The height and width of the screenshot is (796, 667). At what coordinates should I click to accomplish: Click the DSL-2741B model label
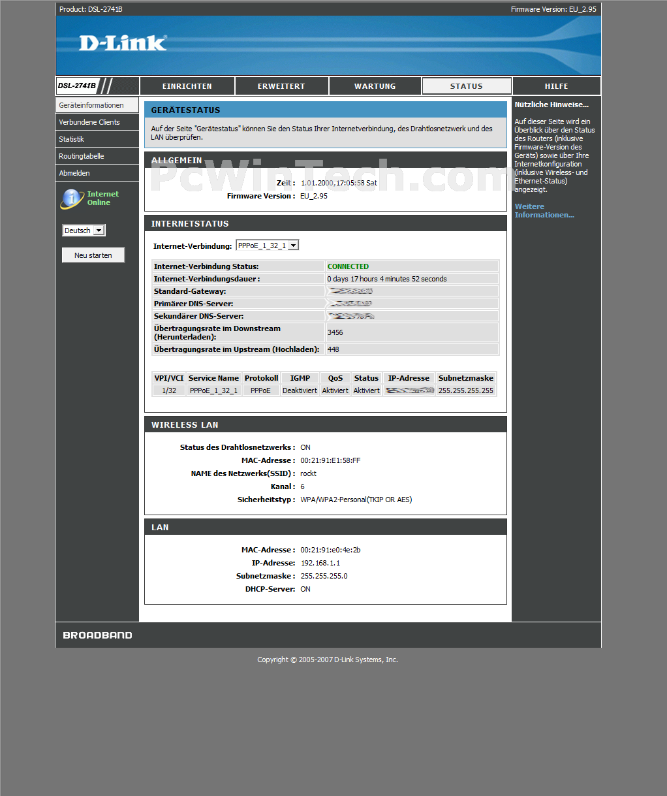coord(77,86)
